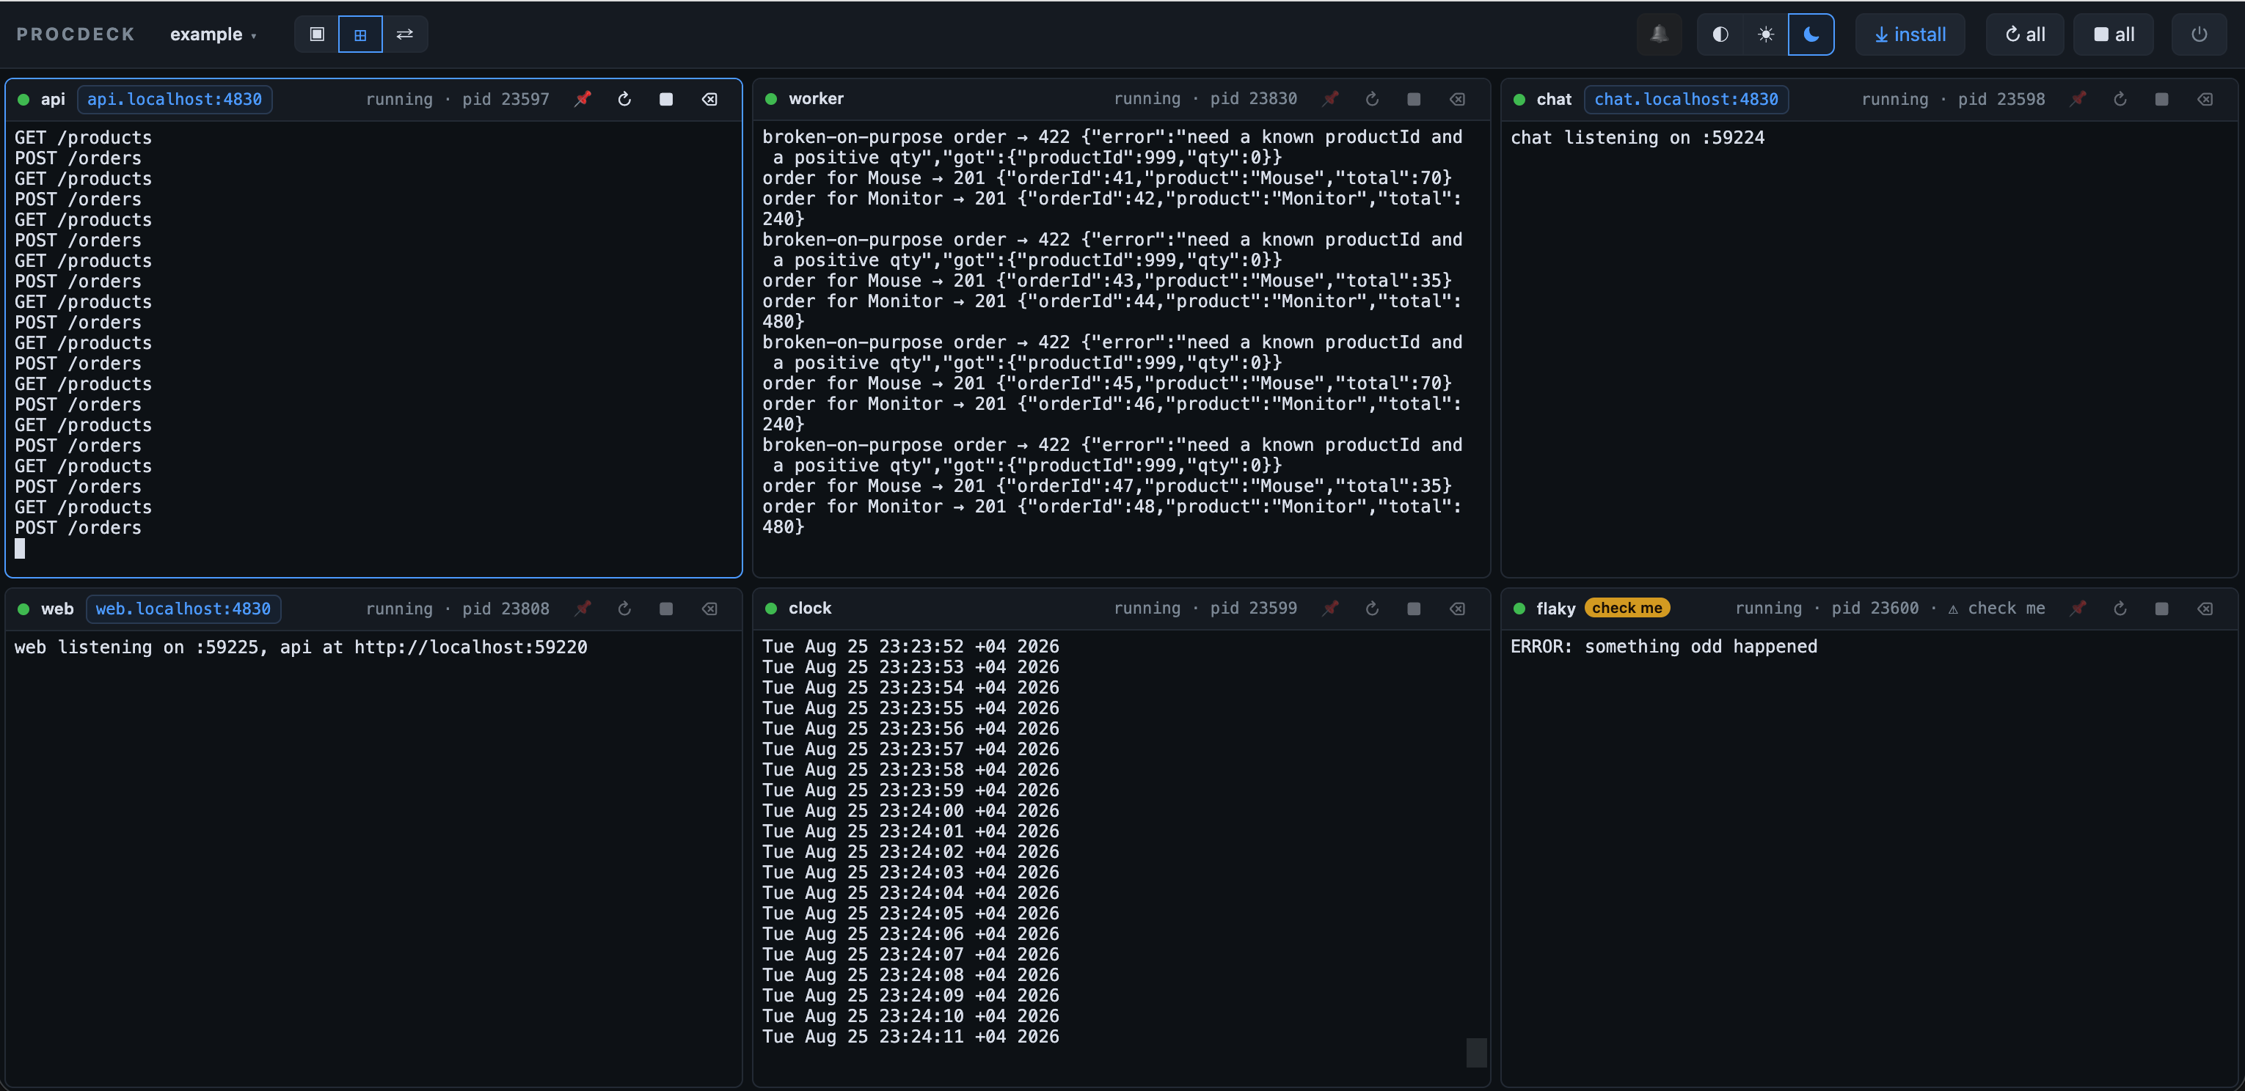This screenshot has width=2245, height=1091.
Task: Clear the api pane output
Action: (x=710, y=98)
